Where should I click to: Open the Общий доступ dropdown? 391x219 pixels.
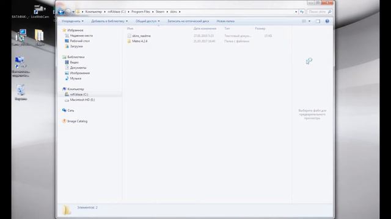[148, 21]
